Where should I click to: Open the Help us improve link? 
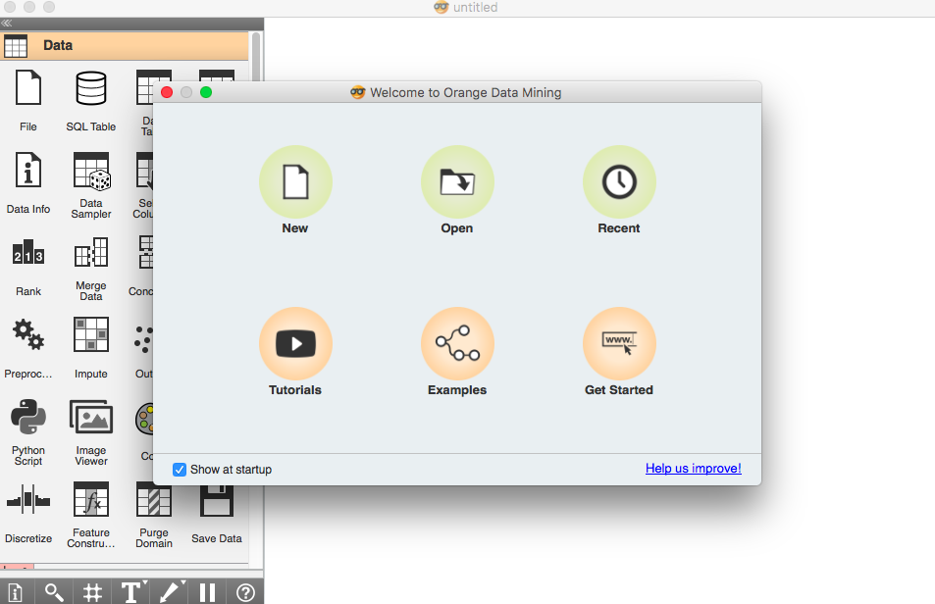coord(694,468)
